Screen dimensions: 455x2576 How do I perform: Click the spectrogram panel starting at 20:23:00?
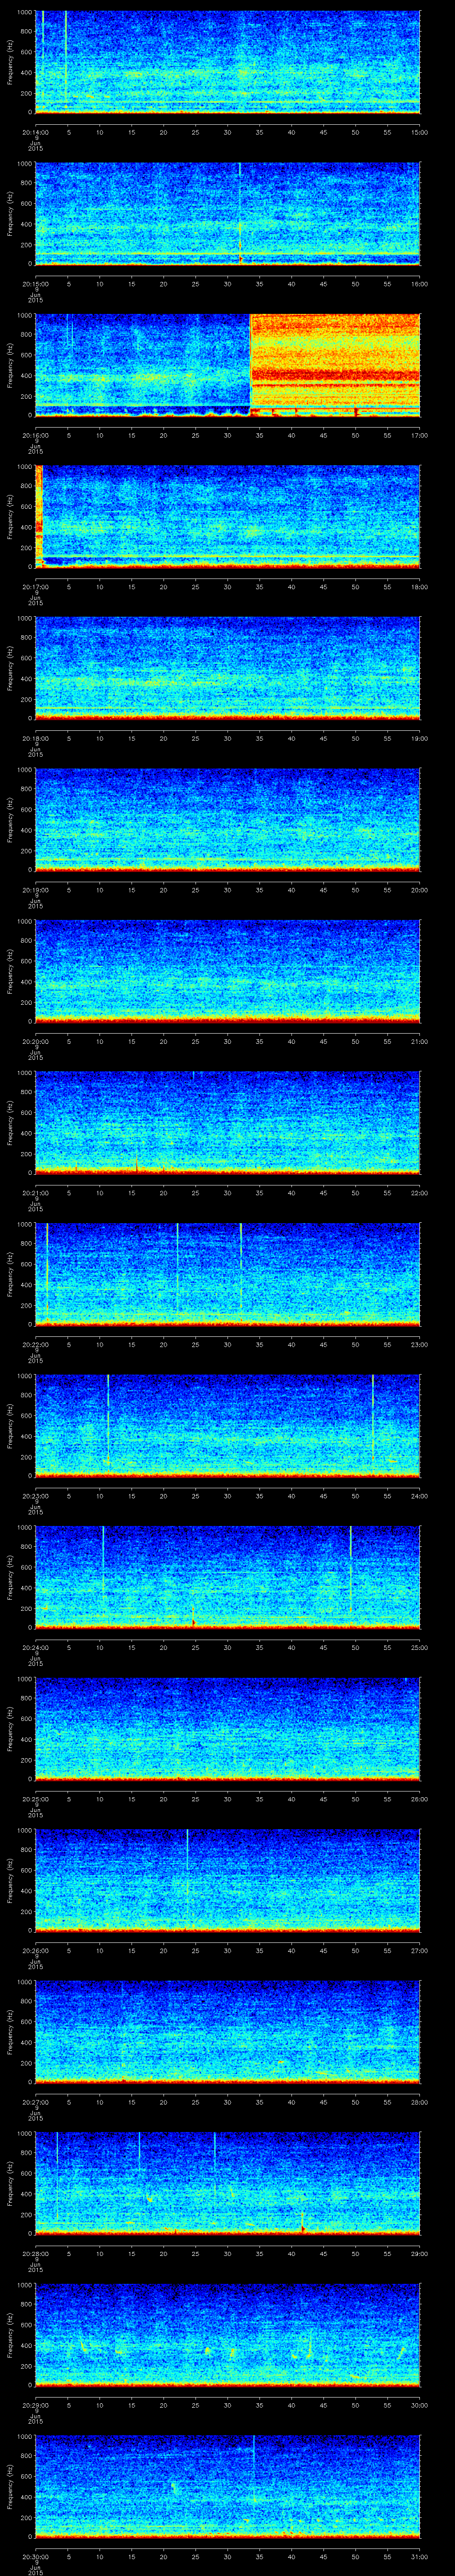pyautogui.click(x=228, y=1425)
